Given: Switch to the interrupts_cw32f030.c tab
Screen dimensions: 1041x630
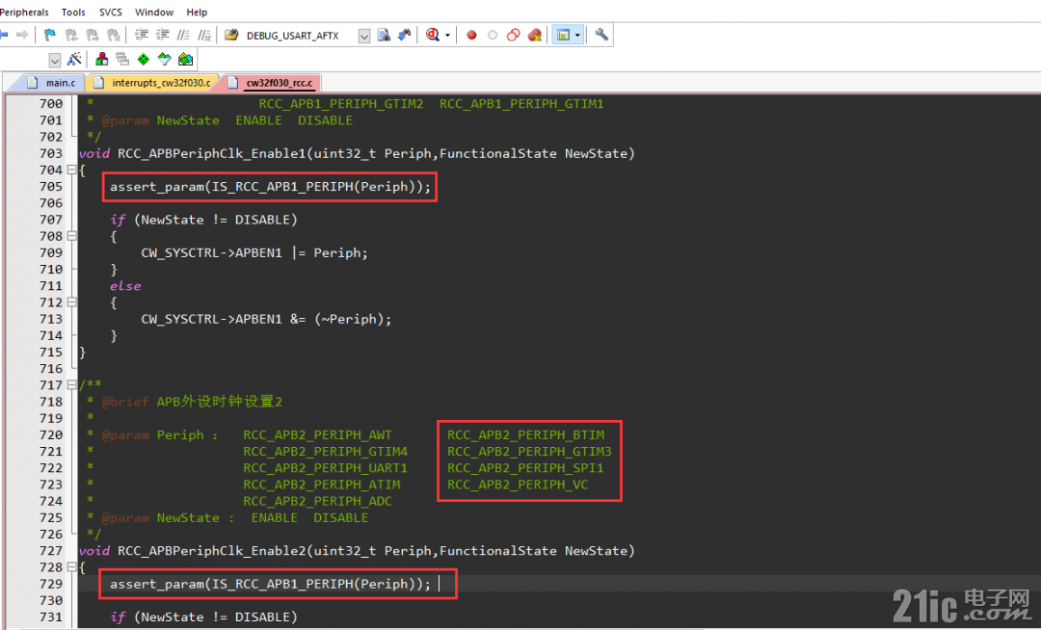Looking at the screenshot, I should click(152, 83).
